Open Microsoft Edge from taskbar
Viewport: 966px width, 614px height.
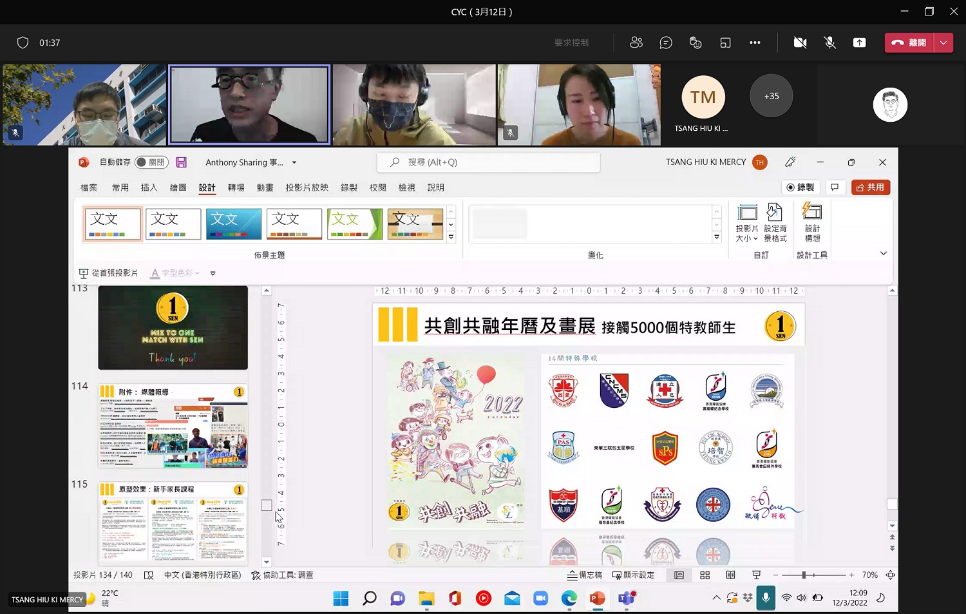(x=569, y=599)
